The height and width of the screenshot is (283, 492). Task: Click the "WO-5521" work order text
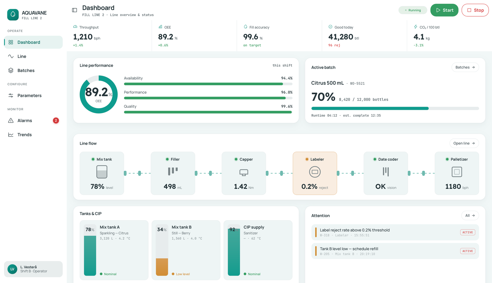pyautogui.click(x=357, y=83)
